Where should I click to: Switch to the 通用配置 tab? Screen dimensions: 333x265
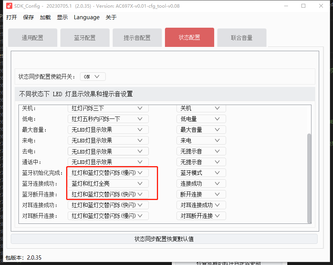point(33,38)
